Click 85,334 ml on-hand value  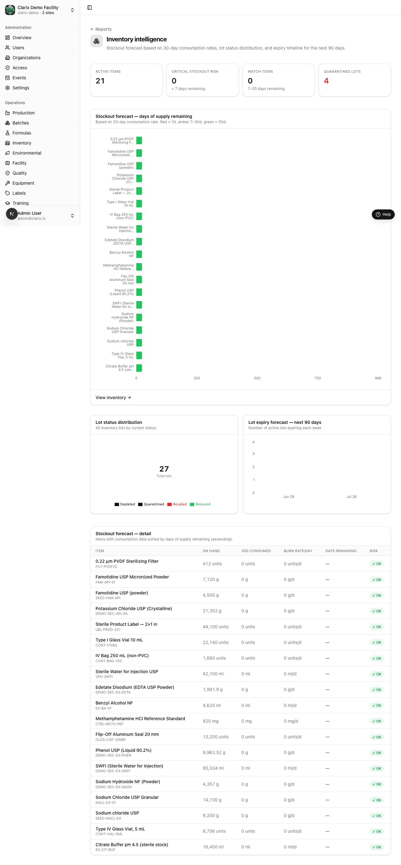[213, 768]
